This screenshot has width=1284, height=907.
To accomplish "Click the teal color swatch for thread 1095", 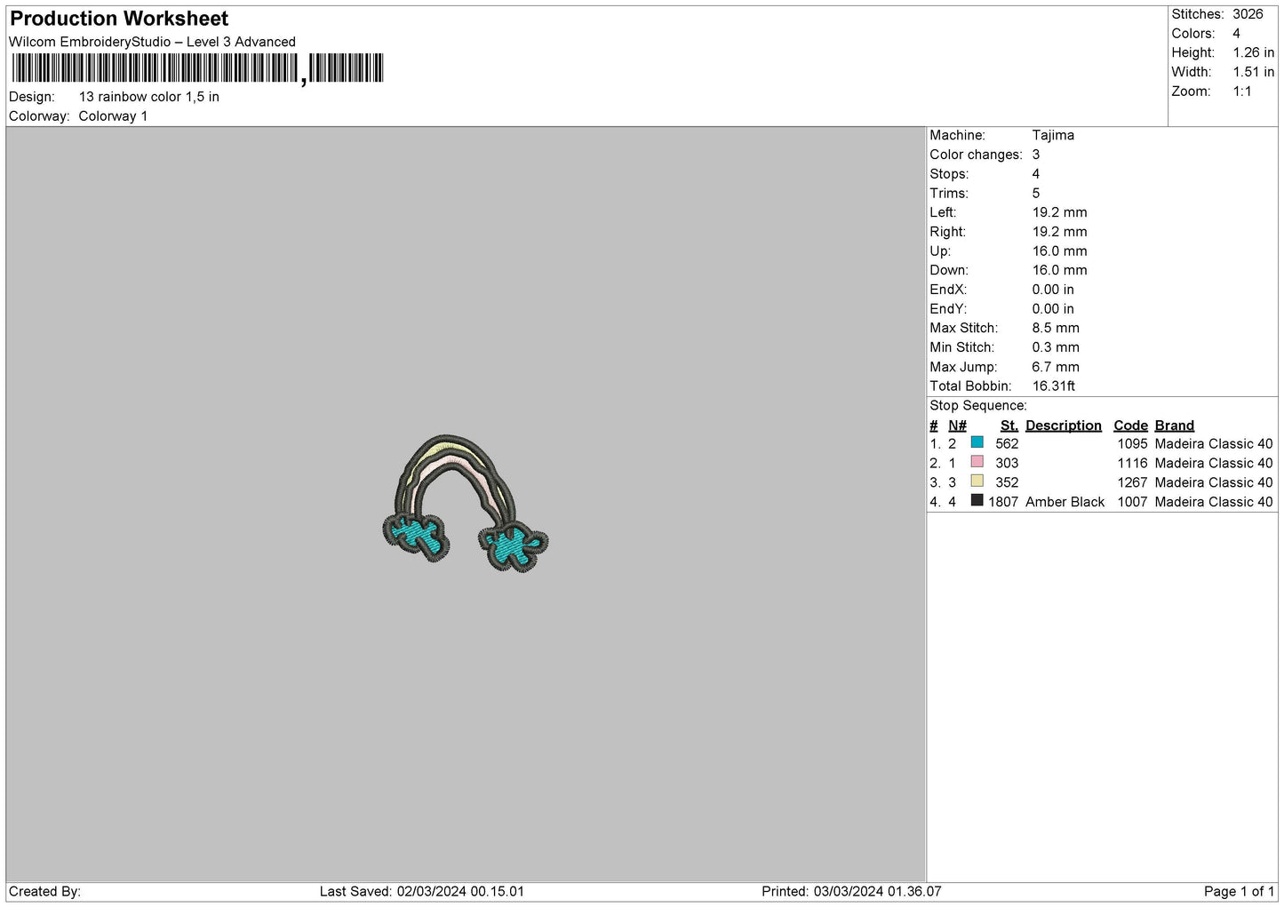I will tap(977, 442).
